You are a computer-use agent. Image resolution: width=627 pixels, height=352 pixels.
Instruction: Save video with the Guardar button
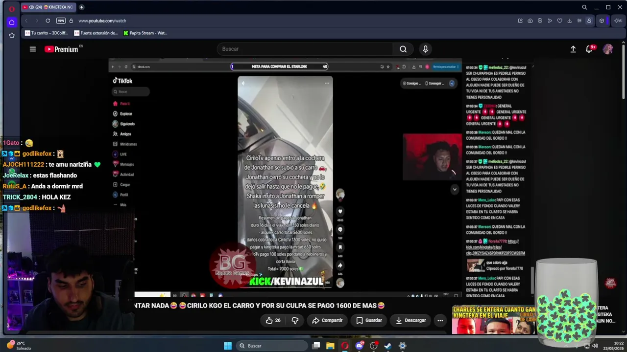pos(369,320)
